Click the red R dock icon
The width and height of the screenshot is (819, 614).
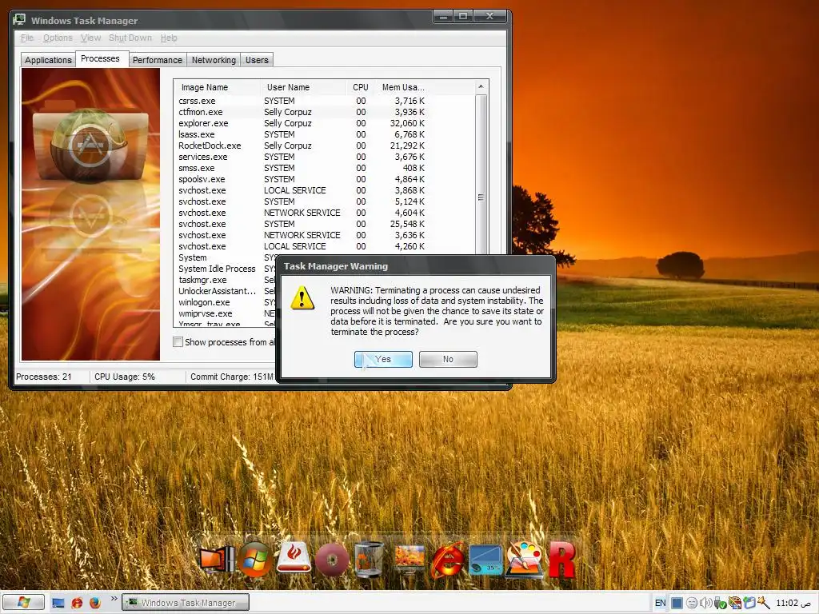point(562,560)
